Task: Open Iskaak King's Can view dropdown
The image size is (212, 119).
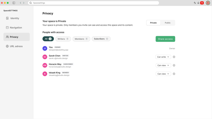Action: click(x=163, y=74)
